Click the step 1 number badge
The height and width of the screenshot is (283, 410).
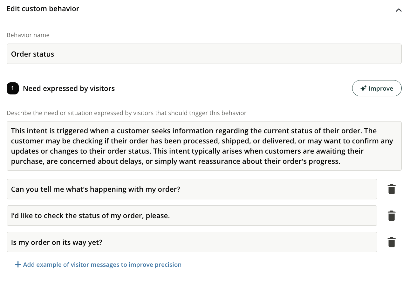(x=13, y=88)
